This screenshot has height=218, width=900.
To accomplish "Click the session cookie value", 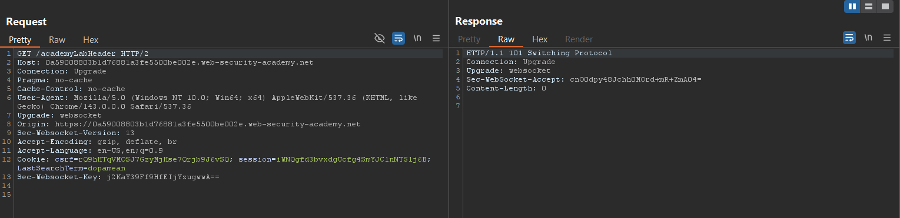I will [x=351, y=159].
